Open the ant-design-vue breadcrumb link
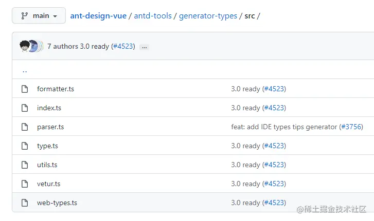The height and width of the screenshot is (221, 374). click(98, 16)
